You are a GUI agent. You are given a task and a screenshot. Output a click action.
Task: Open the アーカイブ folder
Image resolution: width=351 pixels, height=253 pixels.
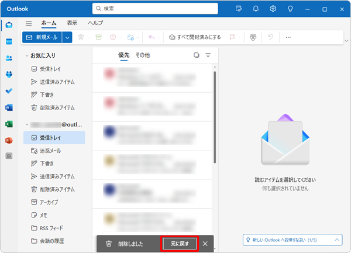point(54,202)
